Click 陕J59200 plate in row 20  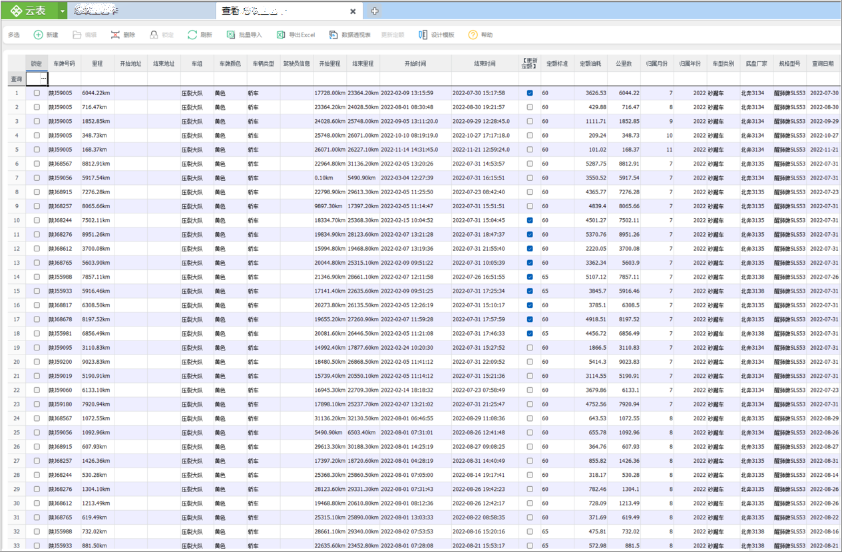click(64, 362)
